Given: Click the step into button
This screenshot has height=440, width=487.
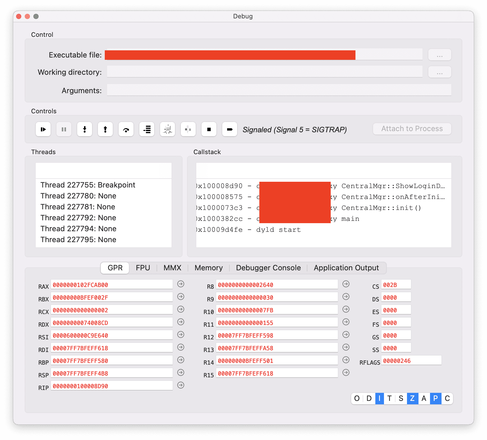Looking at the screenshot, I should (x=85, y=129).
